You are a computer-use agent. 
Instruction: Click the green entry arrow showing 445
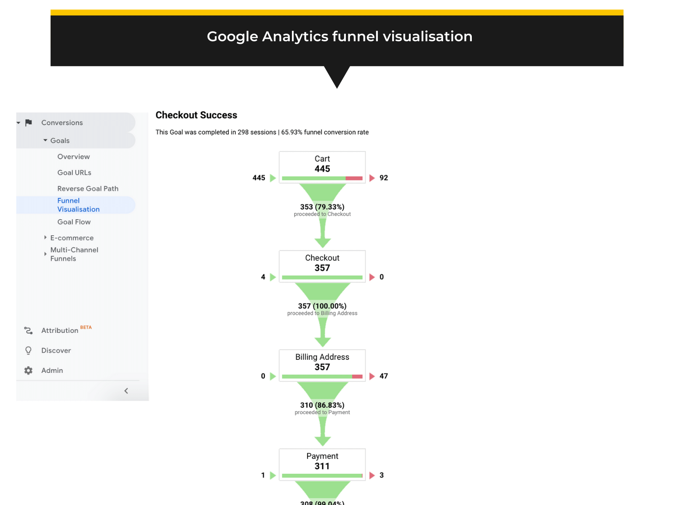(272, 178)
